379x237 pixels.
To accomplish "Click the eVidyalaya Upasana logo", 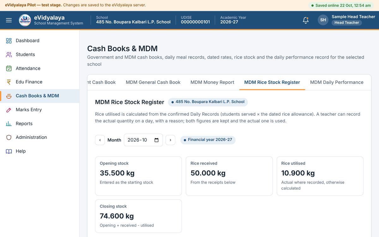I will (x=25, y=20).
